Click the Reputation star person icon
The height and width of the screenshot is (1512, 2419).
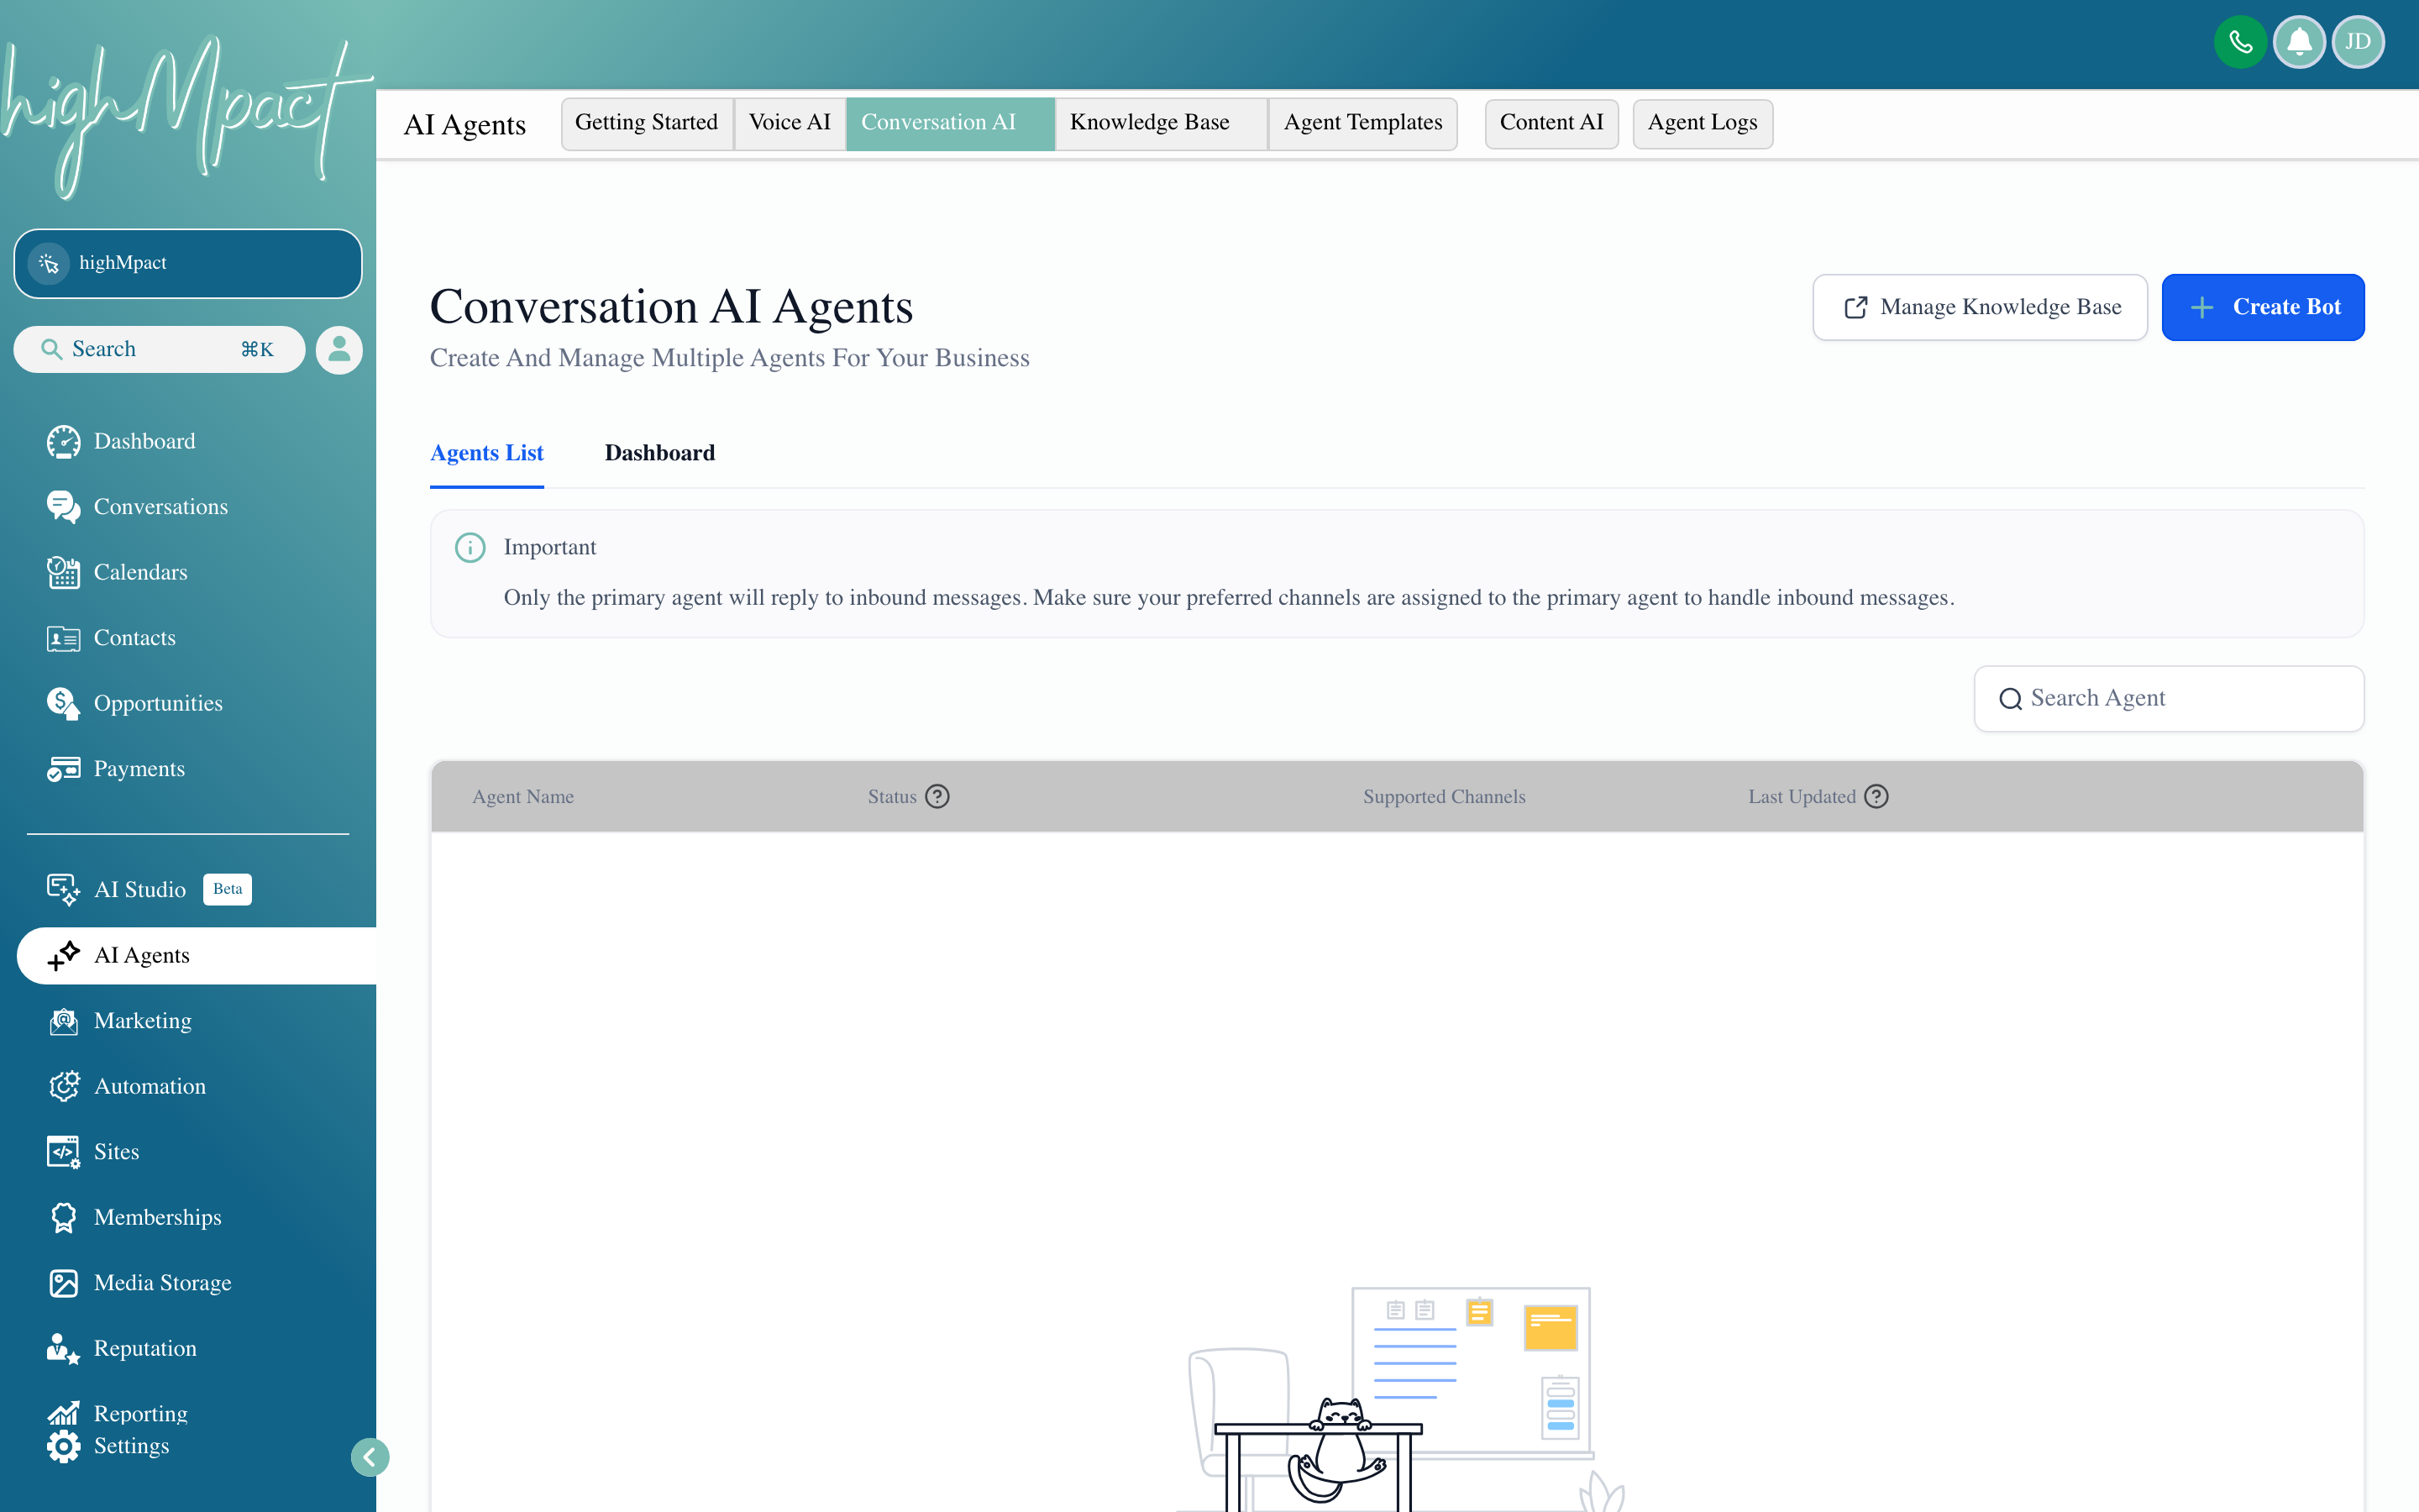[x=63, y=1348]
